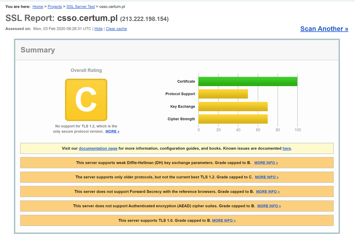Open SSL Server Test breadcrumb link
This screenshot has width=355, height=235.
pos(81,7)
